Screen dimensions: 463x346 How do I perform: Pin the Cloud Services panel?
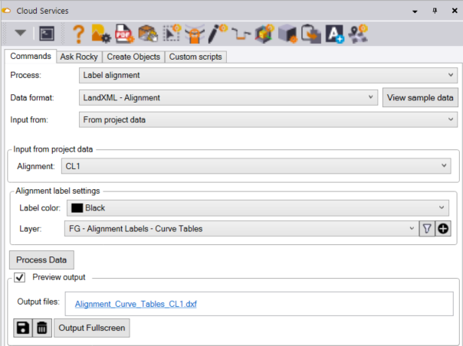tap(435, 11)
